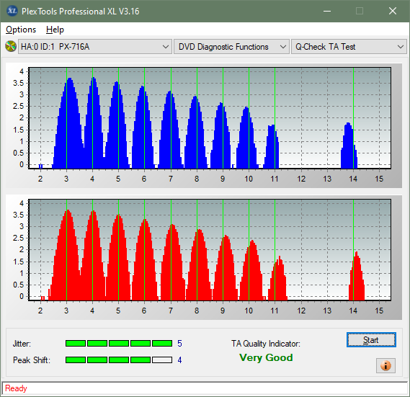Click the red peak at mark 7

pyautogui.click(x=173, y=262)
